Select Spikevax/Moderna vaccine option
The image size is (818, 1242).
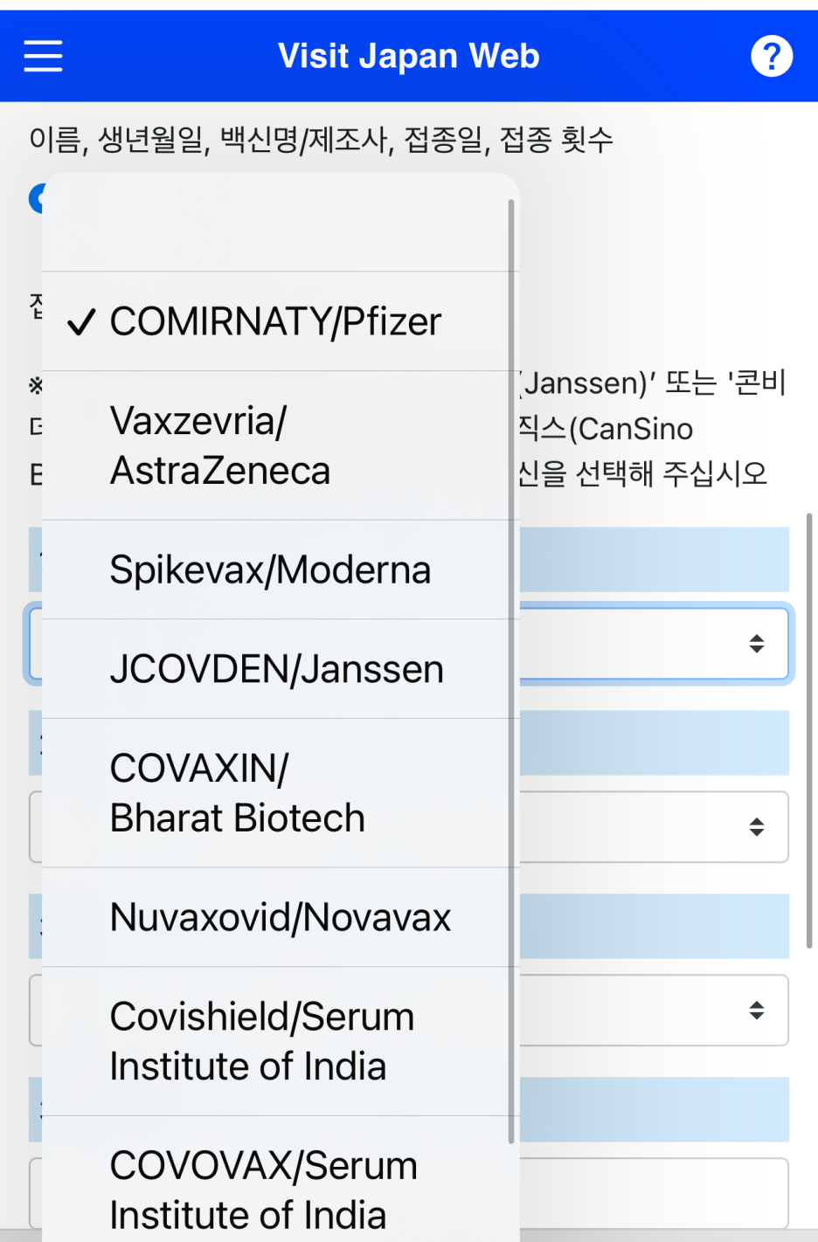coord(281,569)
